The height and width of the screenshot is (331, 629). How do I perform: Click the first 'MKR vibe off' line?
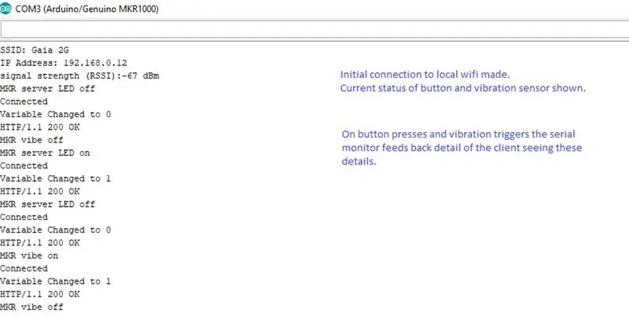click(x=31, y=140)
